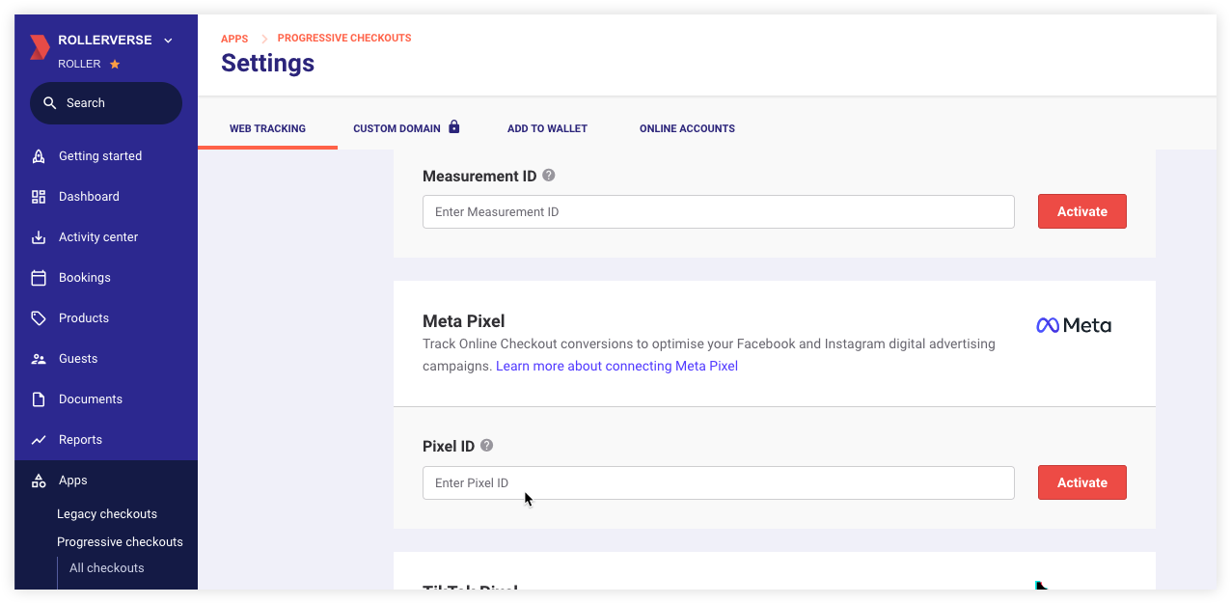Screen dimensions: 1231x604
Task: View Reports via its sidebar icon
Action: pos(39,439)
